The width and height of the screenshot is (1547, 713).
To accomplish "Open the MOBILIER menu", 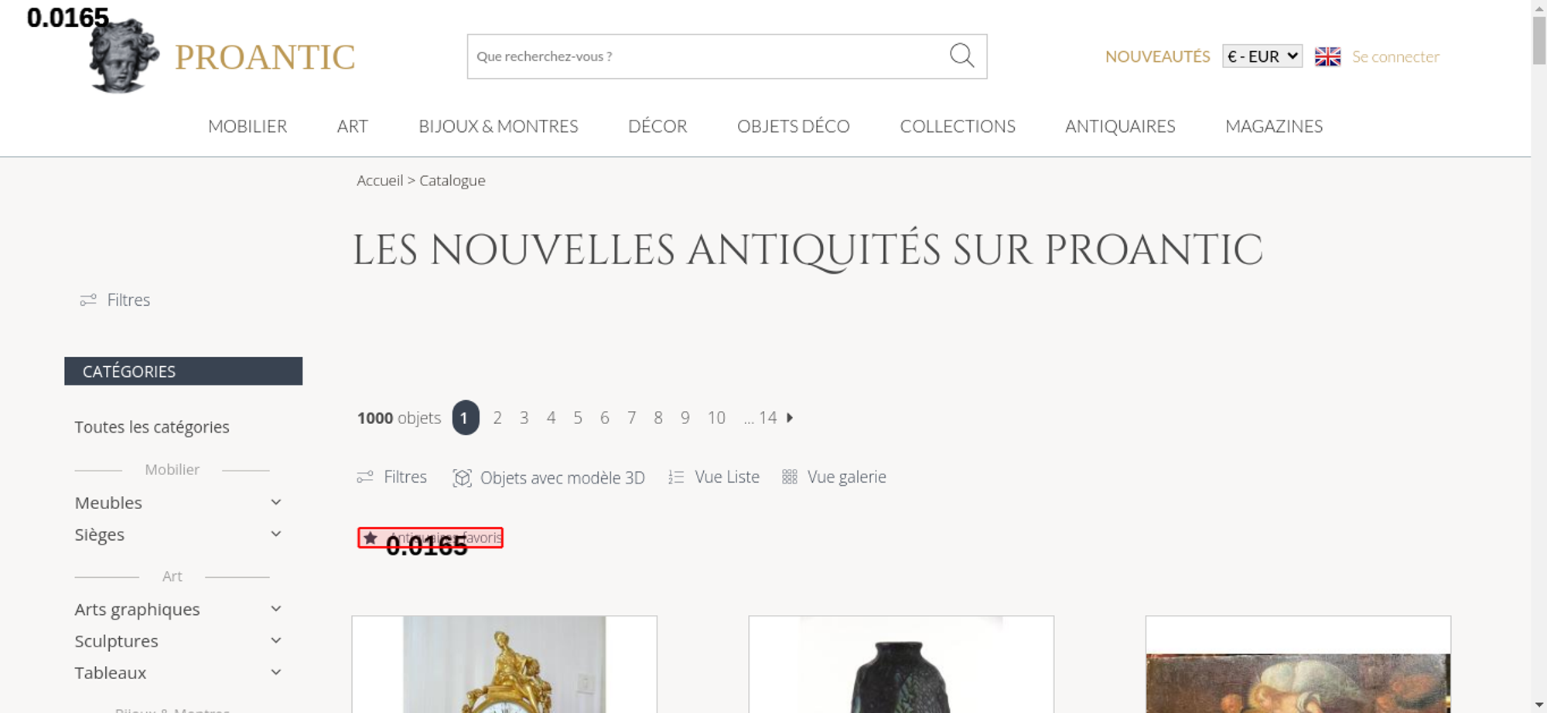I will pyautogui.click(x=248, y=126).
